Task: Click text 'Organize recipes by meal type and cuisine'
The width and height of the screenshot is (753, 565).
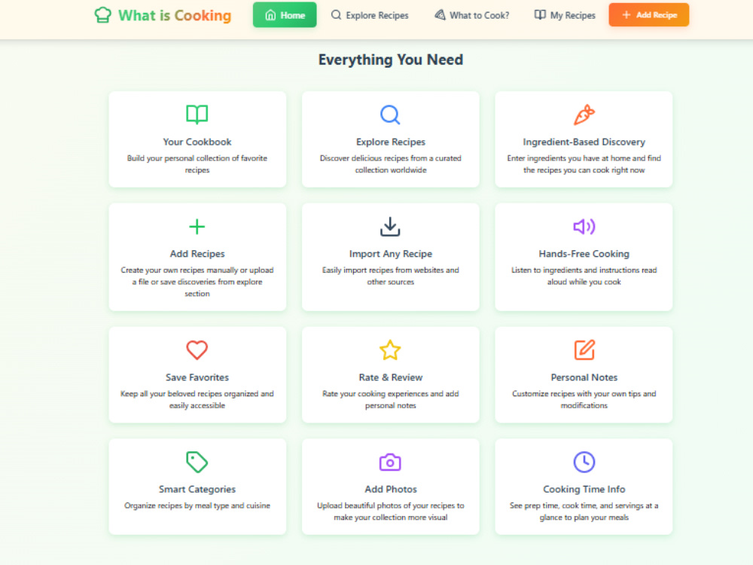Action: click(197, 505)
